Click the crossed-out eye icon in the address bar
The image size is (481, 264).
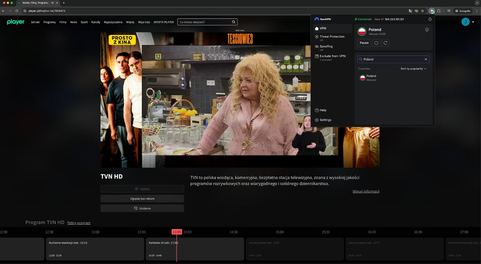click(x=416, y=11)
